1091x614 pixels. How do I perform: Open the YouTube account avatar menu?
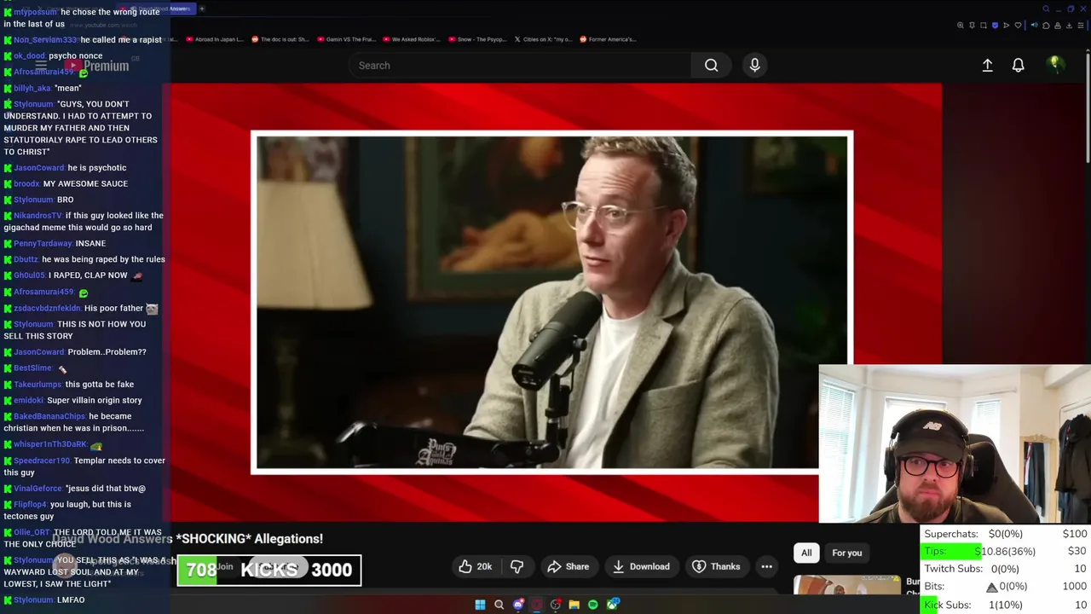point(1054,64)
